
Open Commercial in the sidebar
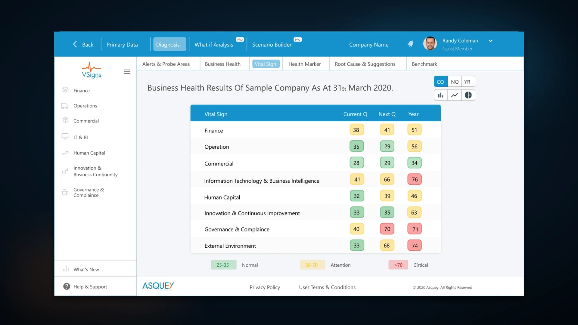[x=86, y=121]
